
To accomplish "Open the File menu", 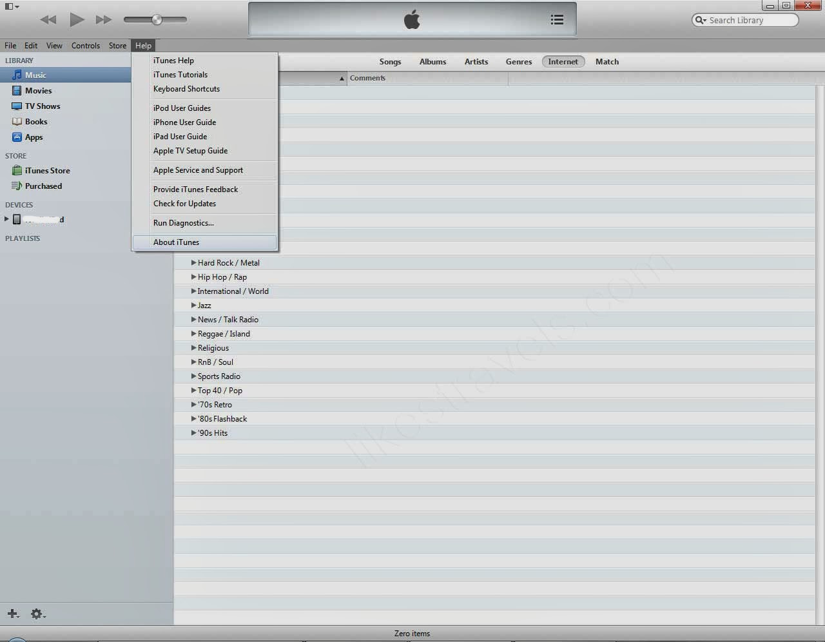I will click(x=10, y=45).
